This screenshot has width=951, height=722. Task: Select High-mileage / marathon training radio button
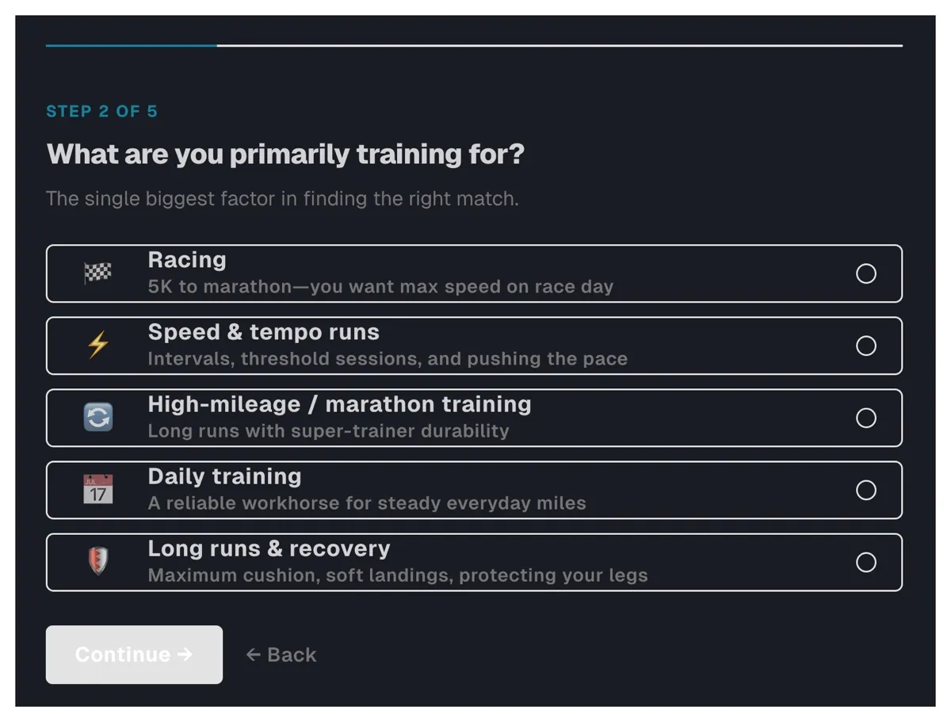click(865, 418)
